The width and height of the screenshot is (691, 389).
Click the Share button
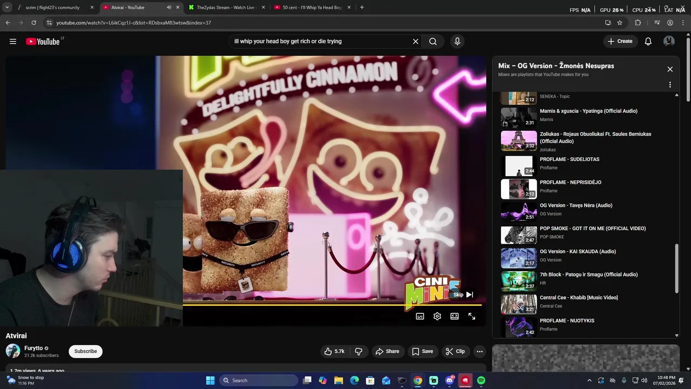click(387, 351)
